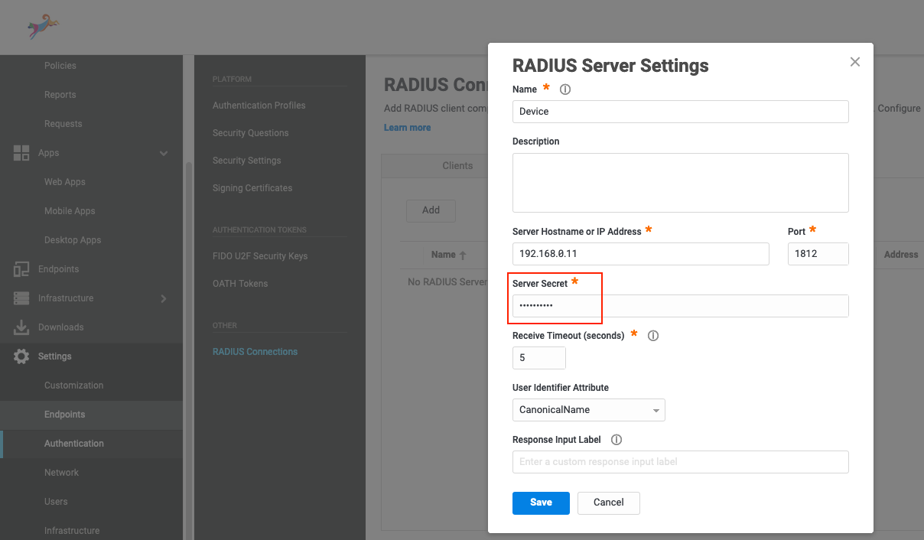
Task: Click the Endpoints icon in left sidebar
Action: (21, 268)
